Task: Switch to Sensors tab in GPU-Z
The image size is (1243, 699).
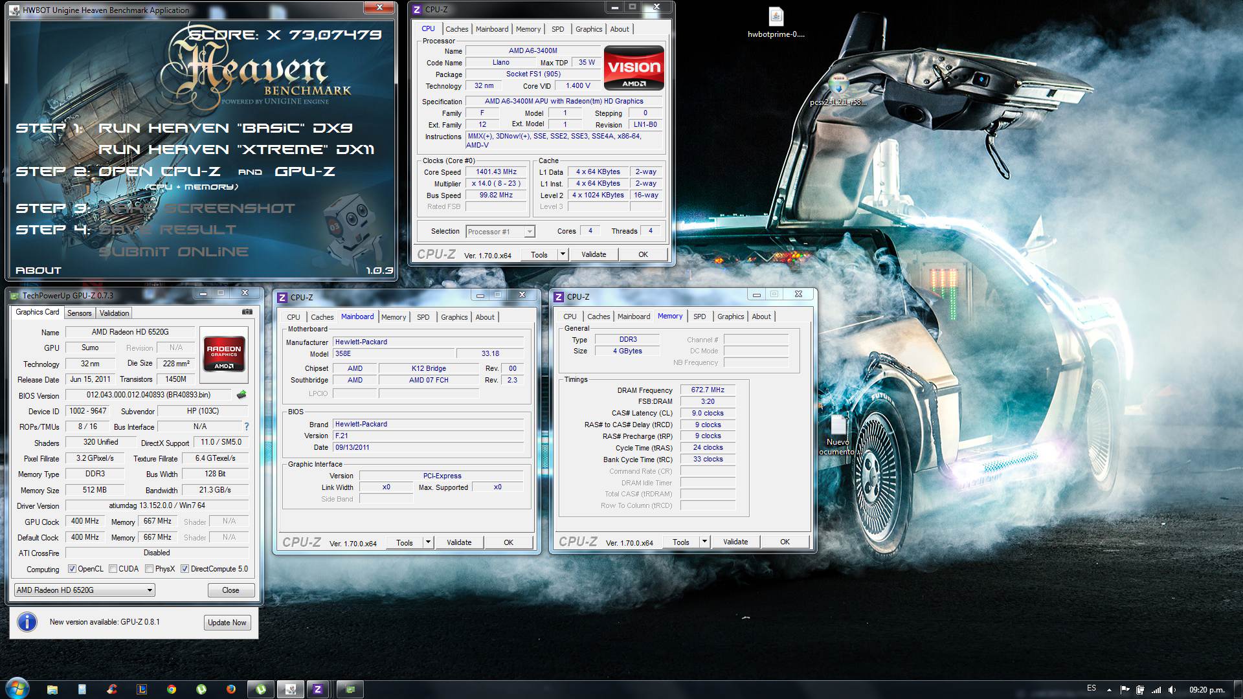Action: (80, 313)
